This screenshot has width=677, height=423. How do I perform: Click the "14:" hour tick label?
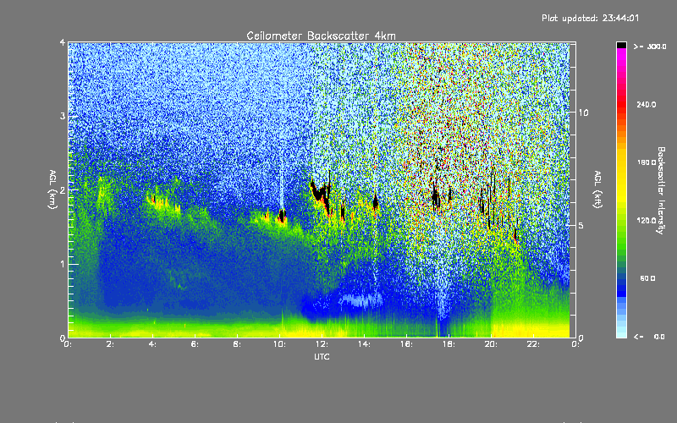365,344
